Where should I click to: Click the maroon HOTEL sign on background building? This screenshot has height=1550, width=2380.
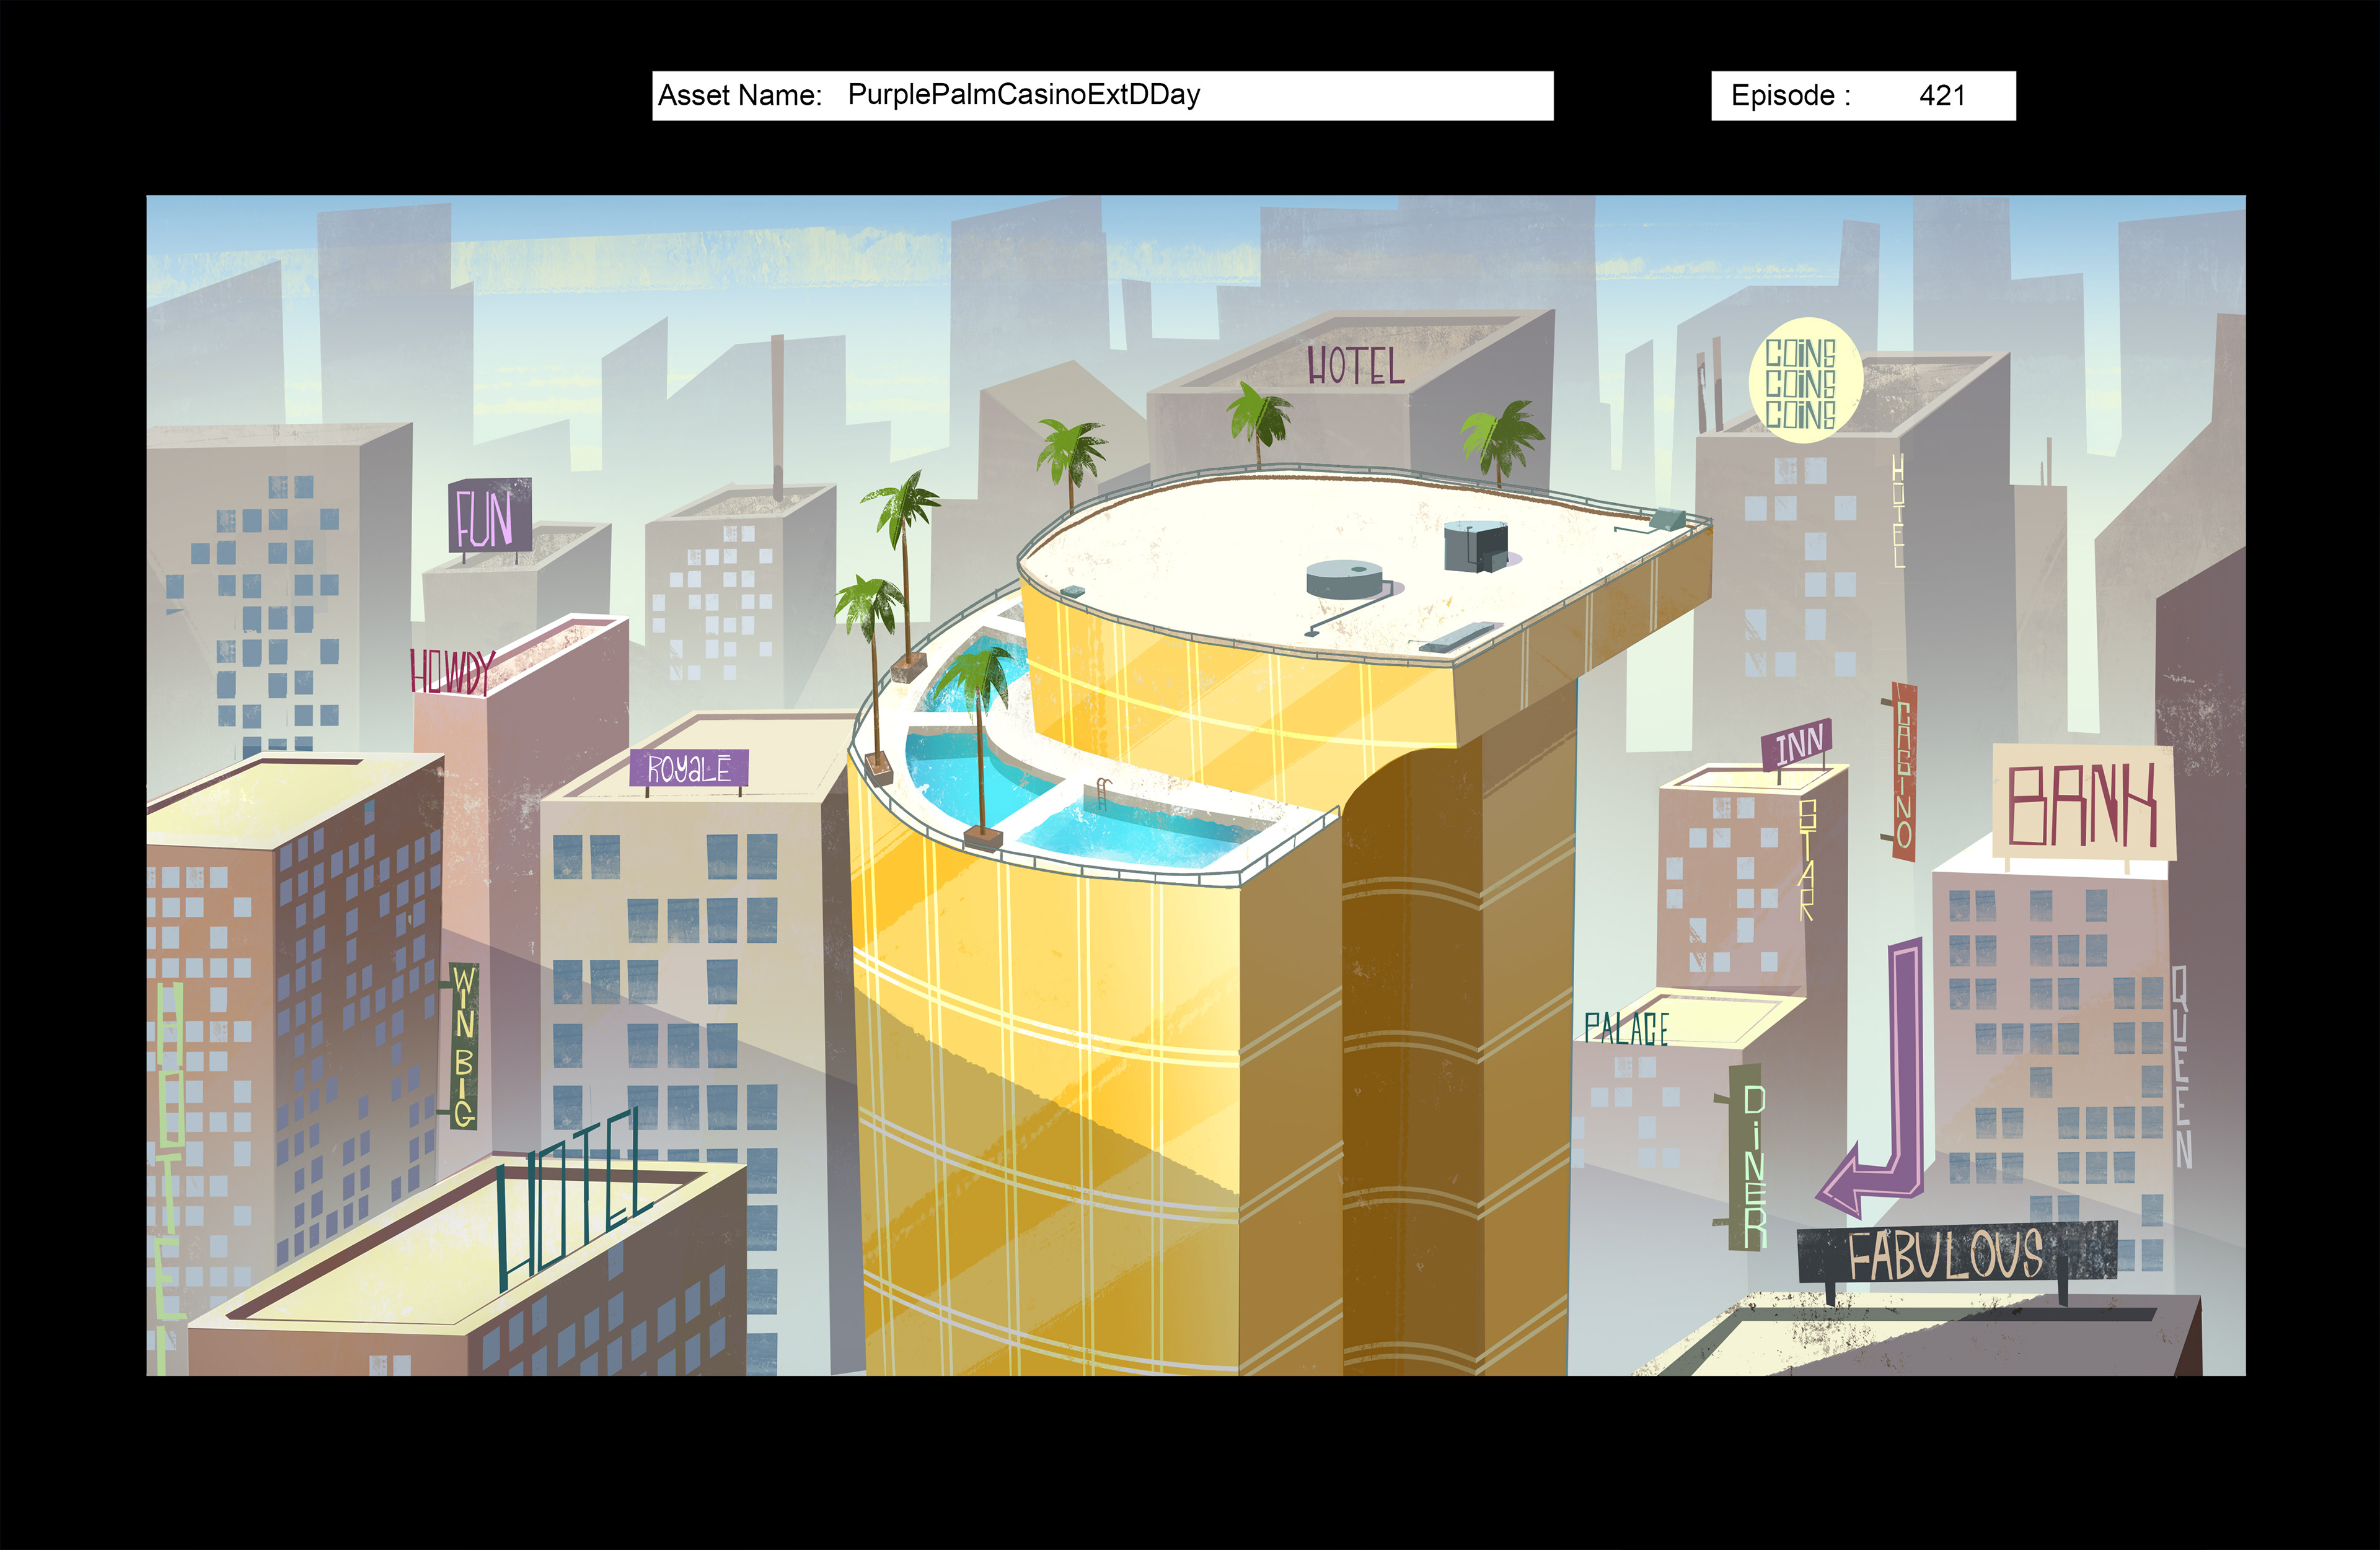click(x=1355, y=367)
